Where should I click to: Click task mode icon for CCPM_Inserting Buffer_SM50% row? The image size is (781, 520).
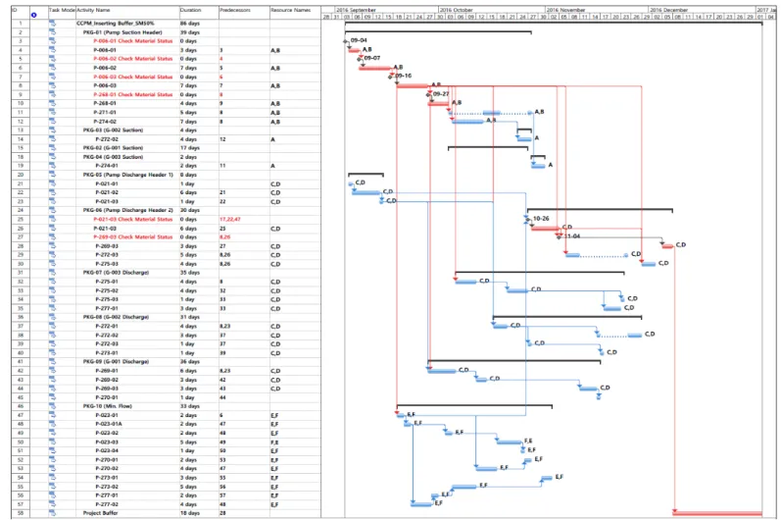(x=53, y=24)
